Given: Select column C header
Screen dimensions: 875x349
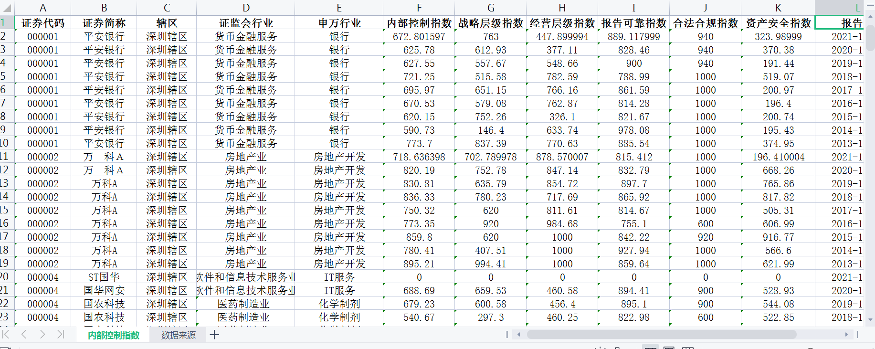Looking at the screenshot, I should pos(167,8).
